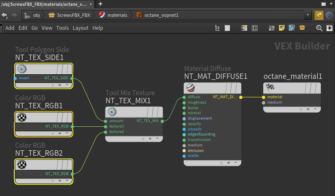Viewport: 335px width, 196px height.
Task: Click the add background image icon
Action: (292, 28)
